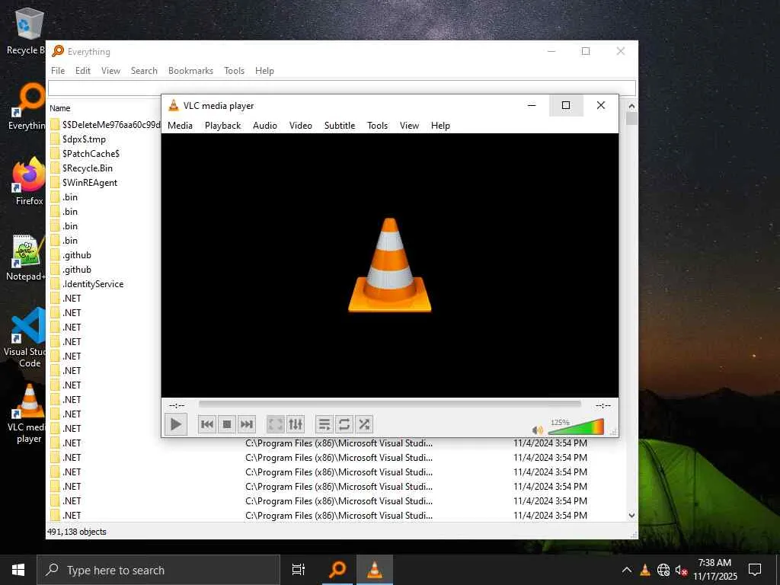Open Everything Tools menu

[x=234, y=71]
